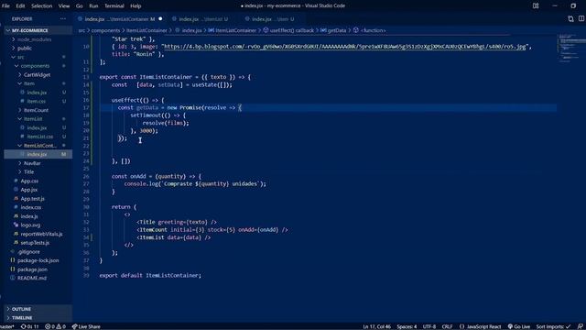This screenshot has width=586, height=330.
Task: Open Explorer more actions ellipsis
Action: pos(63,18)
